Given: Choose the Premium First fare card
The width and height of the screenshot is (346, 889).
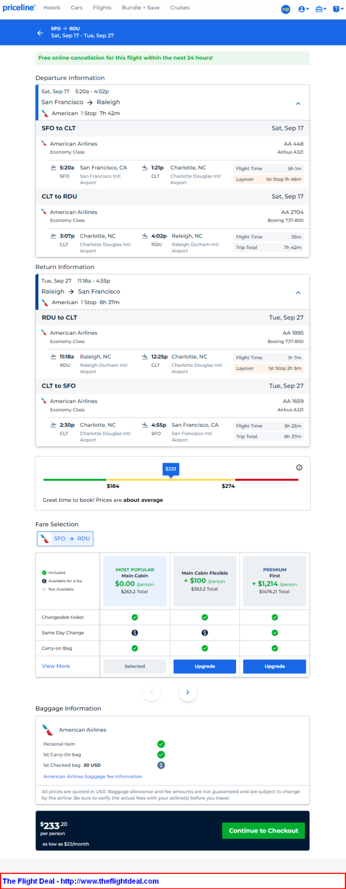Looking at the screenshot, I should click(x=275, y=581).
